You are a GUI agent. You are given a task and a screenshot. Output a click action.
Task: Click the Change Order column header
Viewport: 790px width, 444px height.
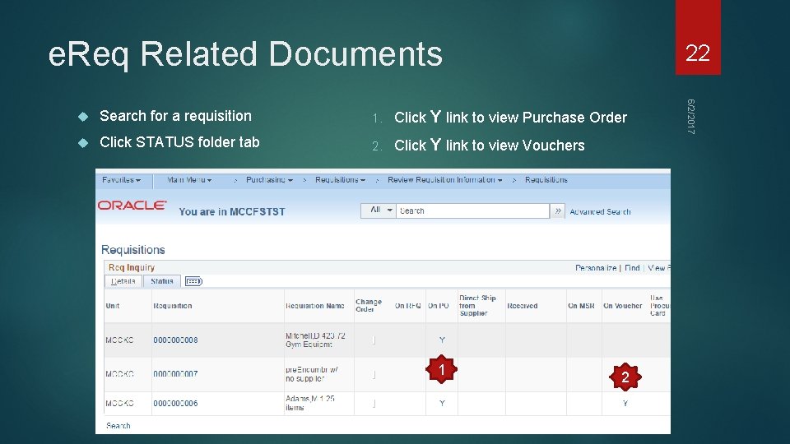coord(369,306)
